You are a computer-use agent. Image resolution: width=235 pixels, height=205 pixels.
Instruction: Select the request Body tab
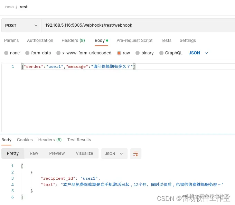point(101,41)
